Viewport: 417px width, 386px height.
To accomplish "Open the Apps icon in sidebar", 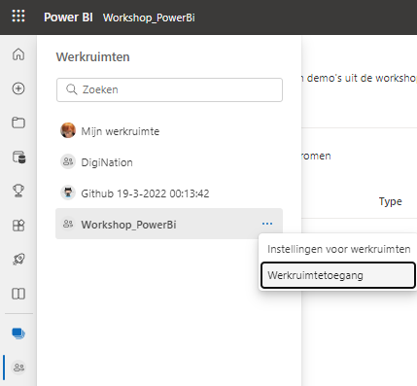I will (x=18, y=225).
